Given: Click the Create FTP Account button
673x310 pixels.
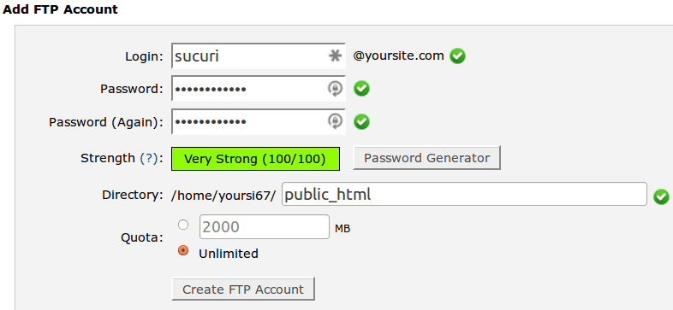Looking at the screenshot, I should pos(243,289).
